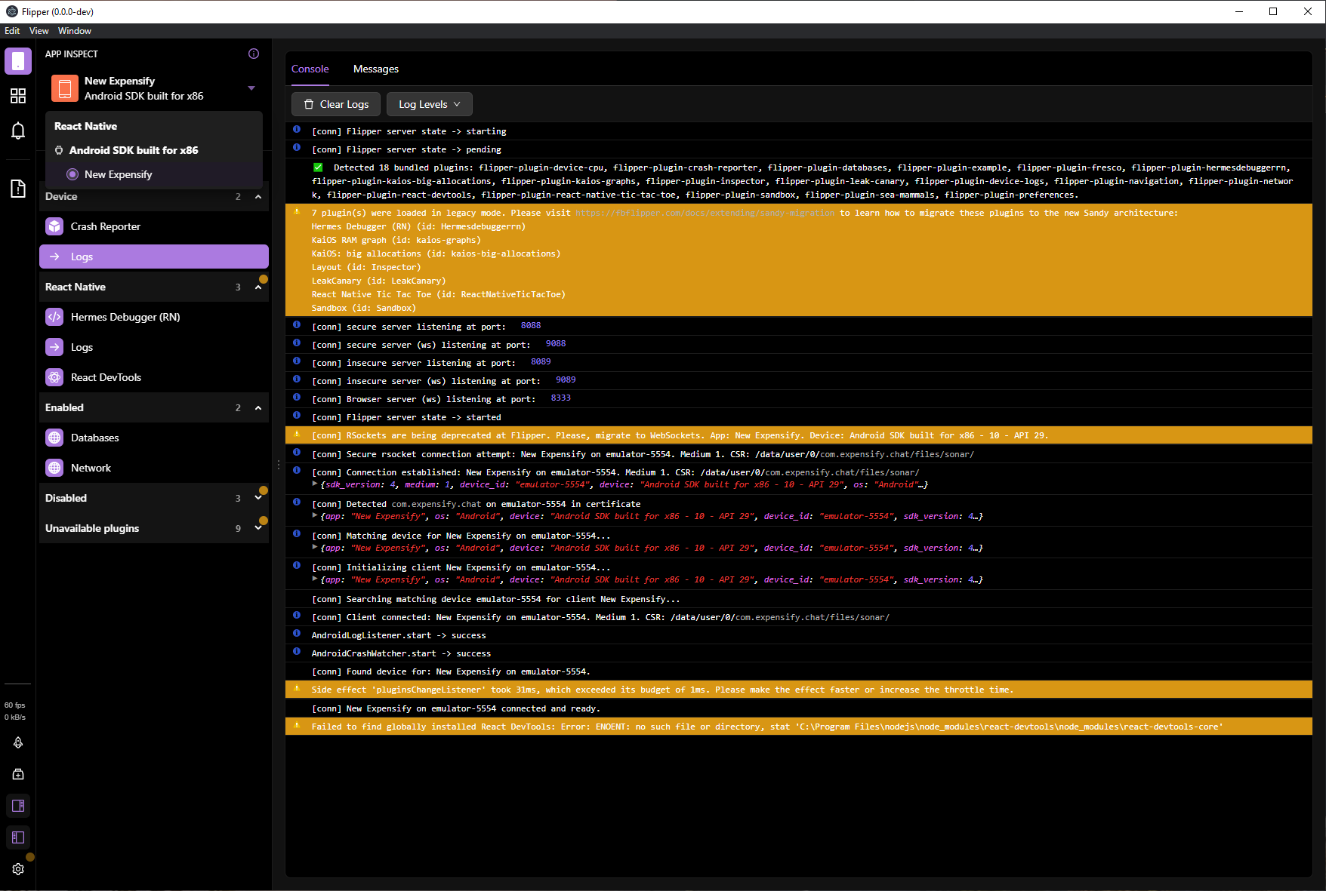Click warning icon on pluginsChangeListener side effect row
Screen dimensions: 1326x891
click(297, 688)
